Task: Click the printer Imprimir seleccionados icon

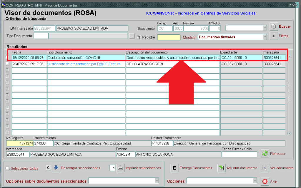Action: (x=120, y=168)
